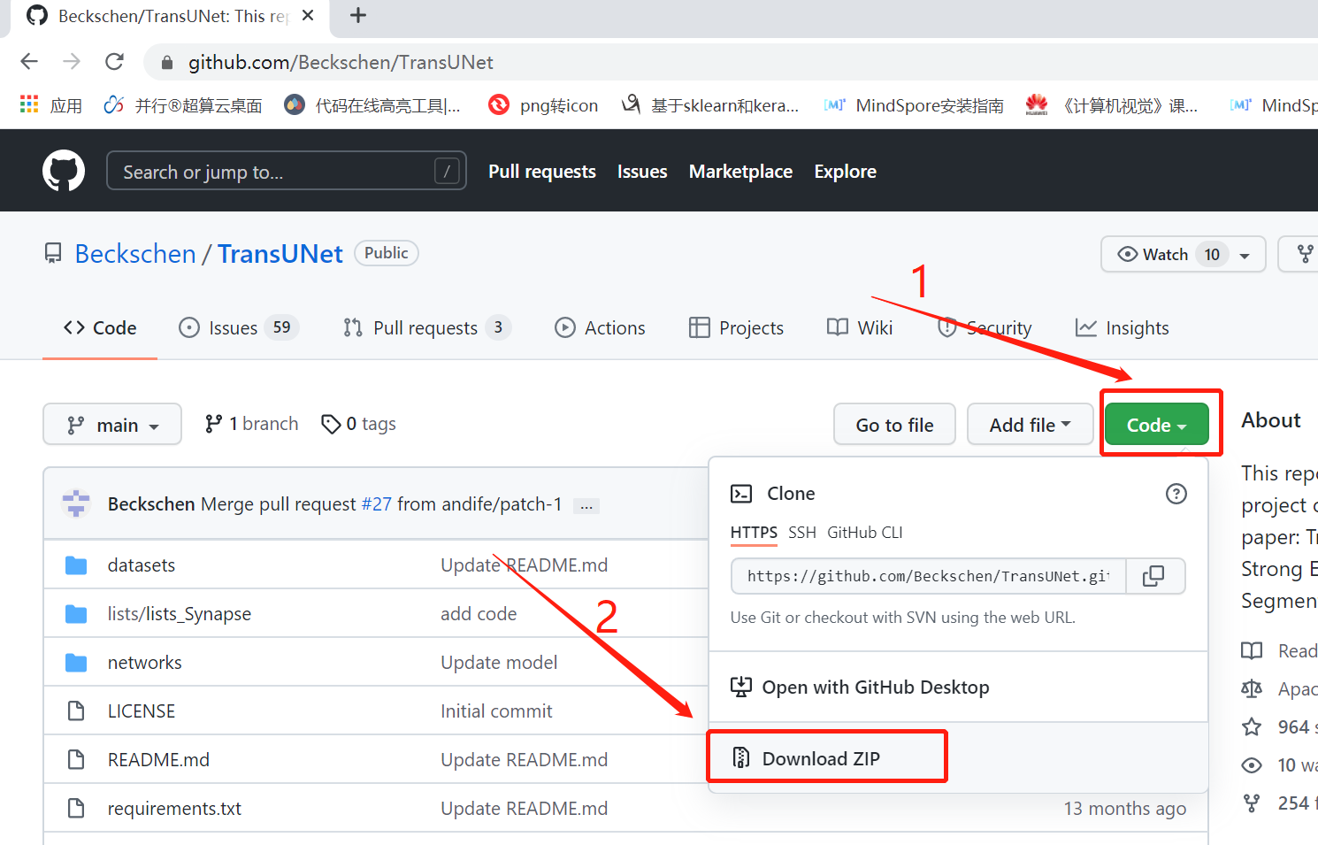The width and height of the screenshot is (1318, 845).
Task: Switch to the Insights tab
Action: (1122, 328)
